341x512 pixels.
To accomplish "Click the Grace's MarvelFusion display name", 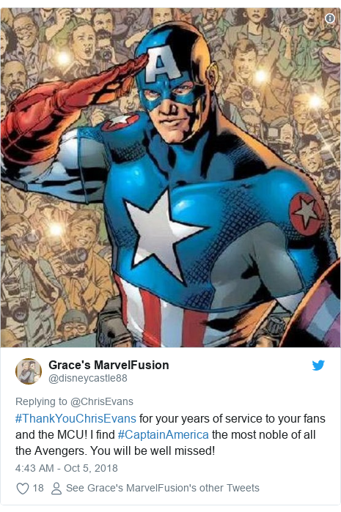I will 109,365.
